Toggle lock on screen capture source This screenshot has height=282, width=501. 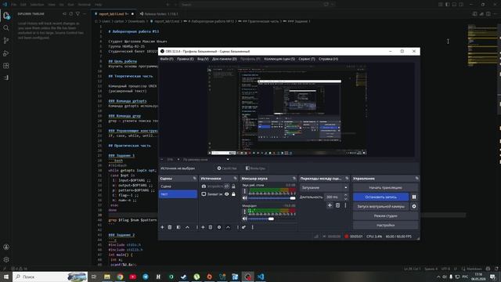233,194
